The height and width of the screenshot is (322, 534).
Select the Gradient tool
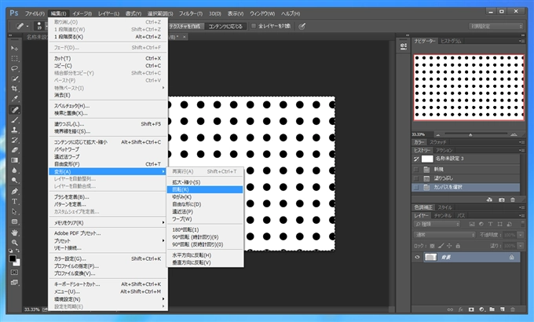[x=14, y=160]
